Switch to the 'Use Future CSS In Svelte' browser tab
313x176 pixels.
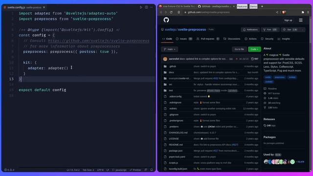point(177,6)
